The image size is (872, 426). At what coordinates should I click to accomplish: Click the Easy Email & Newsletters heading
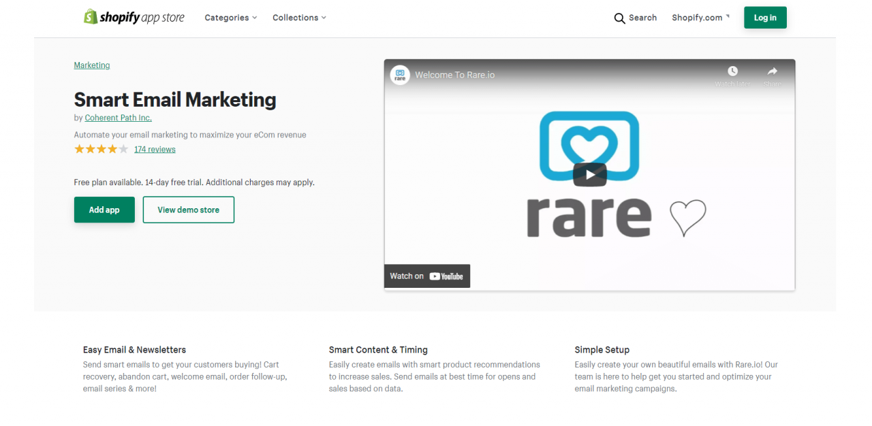click(x=134, y=350)
